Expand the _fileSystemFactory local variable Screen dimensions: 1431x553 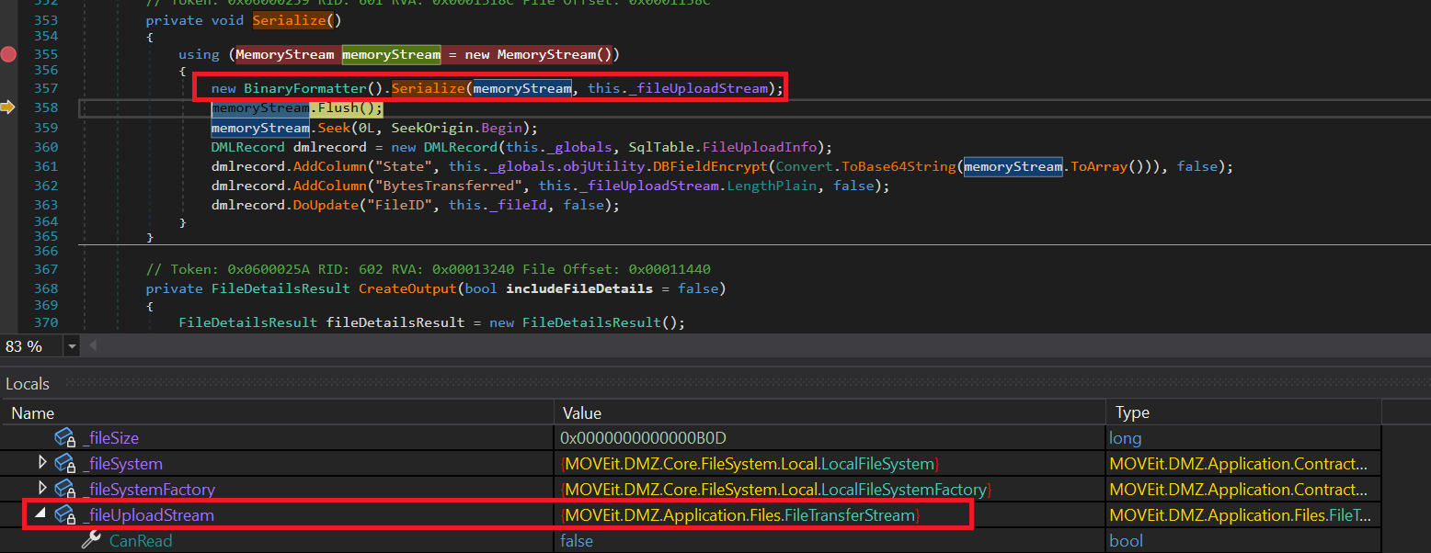click(x=41, y=489)
